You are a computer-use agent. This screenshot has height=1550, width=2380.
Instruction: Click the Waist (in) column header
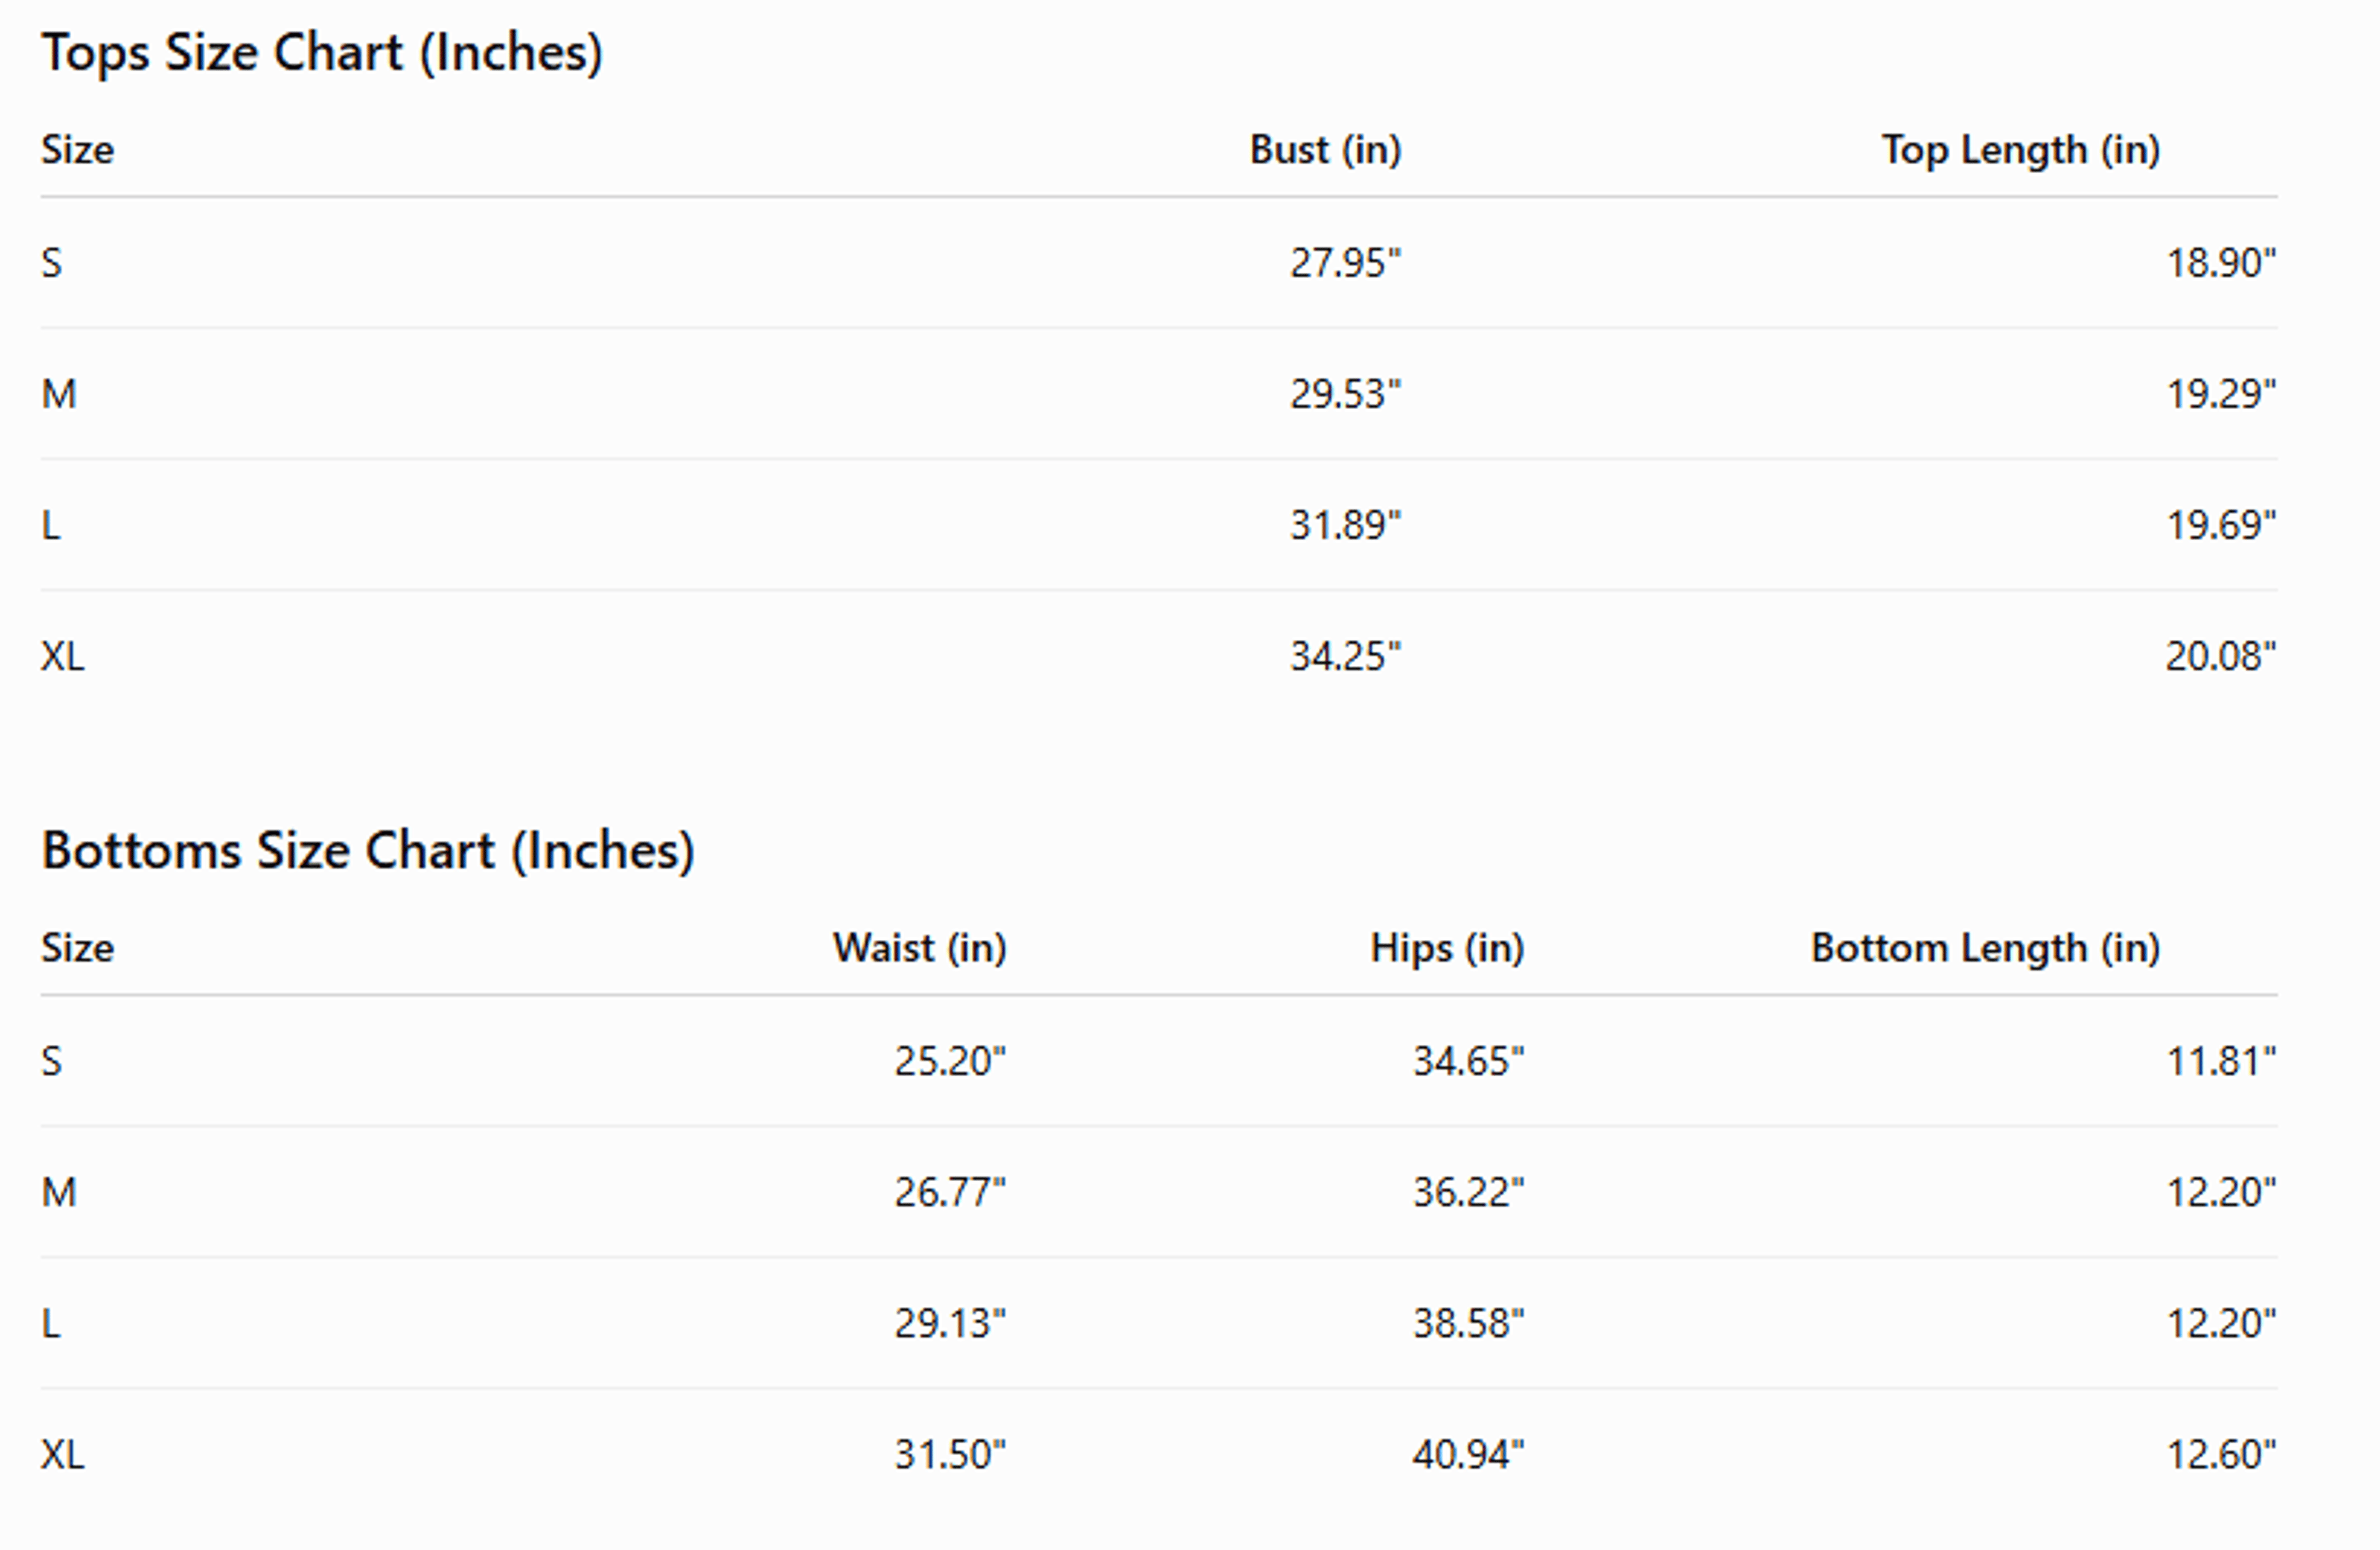tap(920, 947)
